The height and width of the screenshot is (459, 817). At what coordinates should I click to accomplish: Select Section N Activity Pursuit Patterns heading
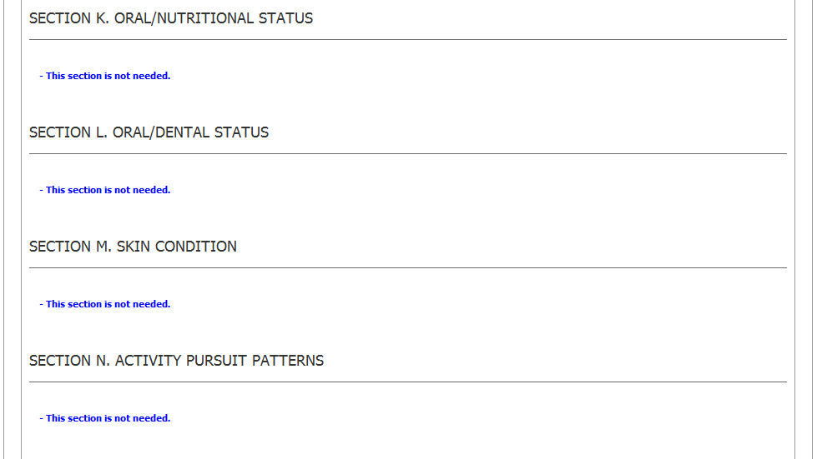[176, 361]
